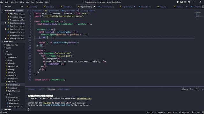The width and height of the screenshot is (204, 114).
Task: Click the useEffect callback breadcrumb
Action: pos(86,10)
